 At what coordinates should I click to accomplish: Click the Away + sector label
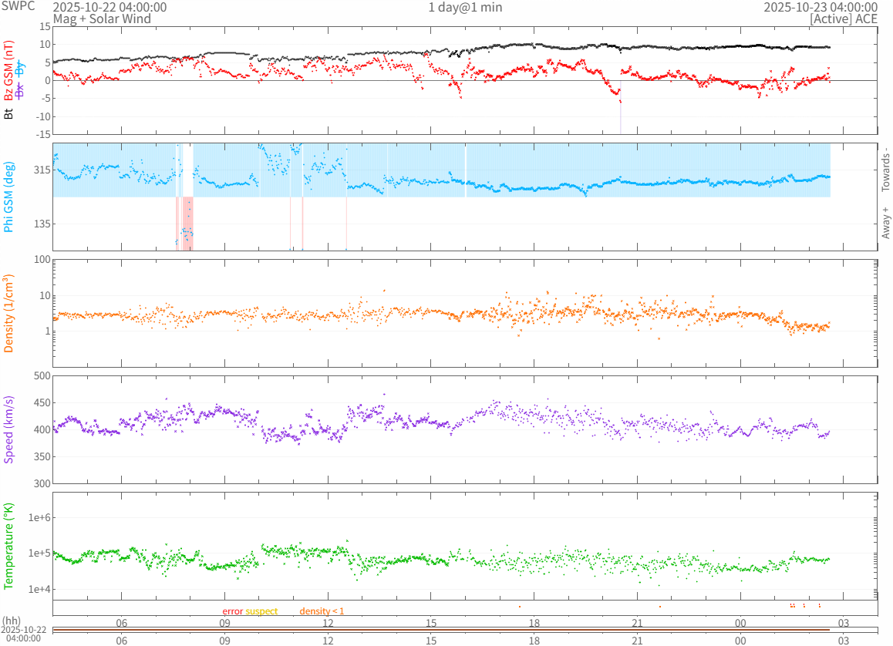(885, 223)
